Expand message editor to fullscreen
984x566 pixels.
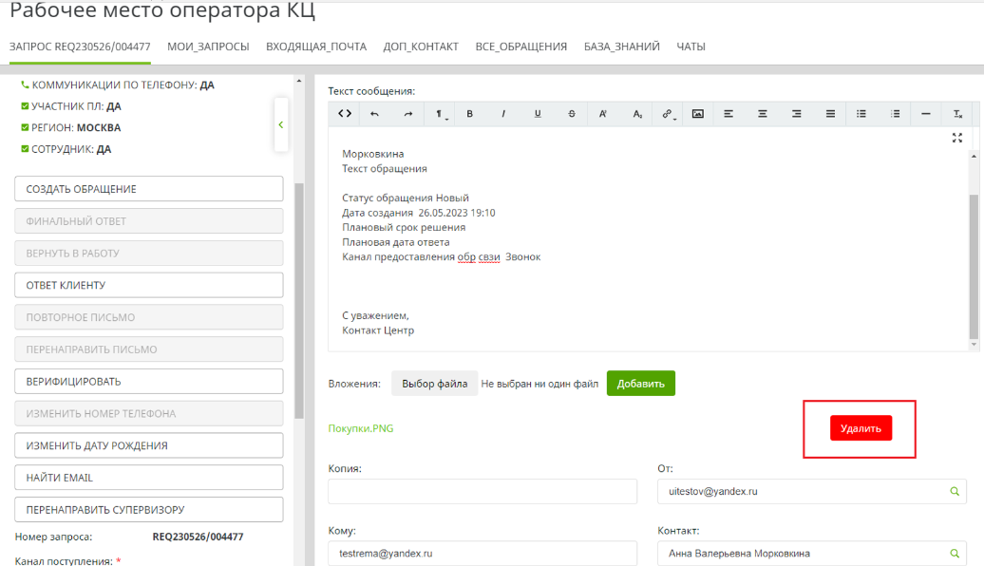click(x=957, y=138)
